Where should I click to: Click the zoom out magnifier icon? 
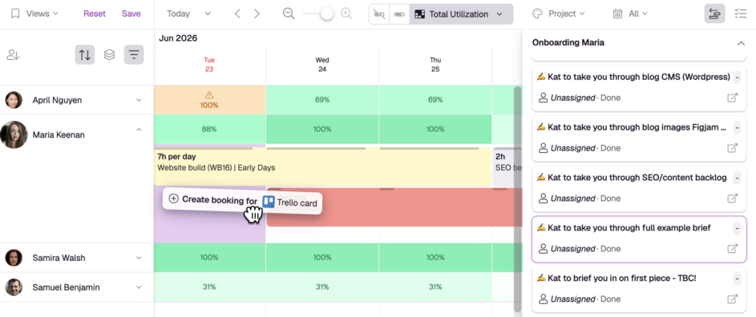coord(289,14)
